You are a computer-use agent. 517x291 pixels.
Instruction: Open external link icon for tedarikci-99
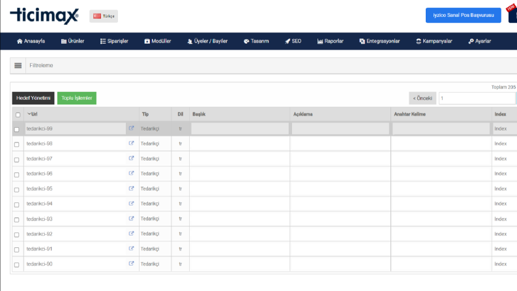tap(131, 129)
